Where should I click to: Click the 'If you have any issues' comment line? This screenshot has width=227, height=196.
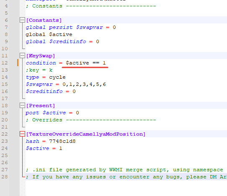point(126,177)
